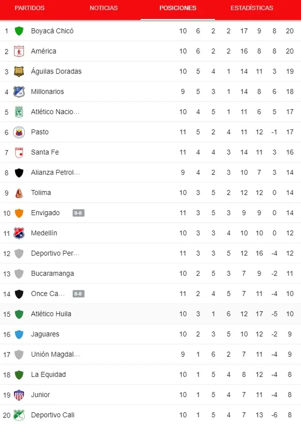Click the América club crest

[x=19, y=51]
